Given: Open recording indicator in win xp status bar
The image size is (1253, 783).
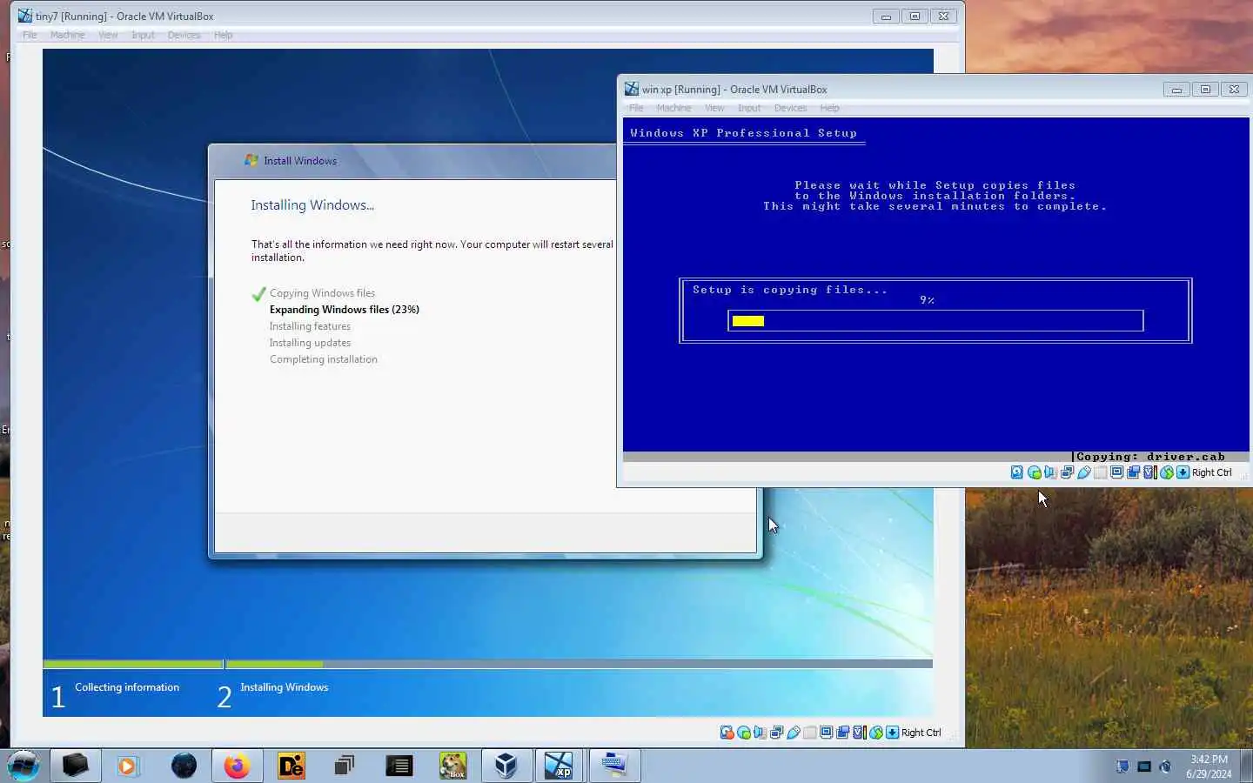Looking at the screenshot, I should point(1133,472).
